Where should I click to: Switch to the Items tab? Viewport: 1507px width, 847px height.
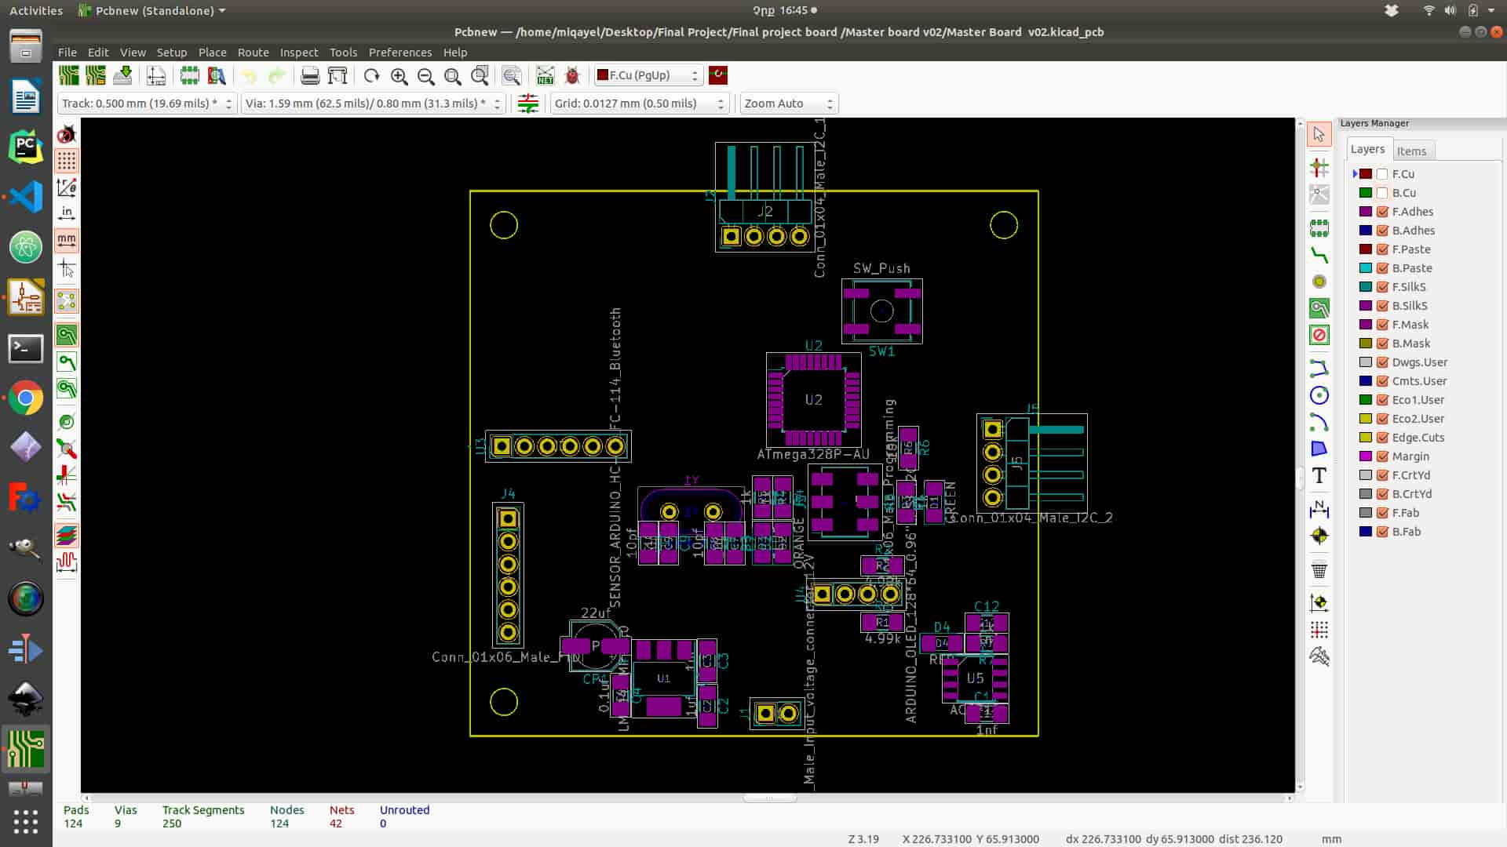[x=1410, y=151]
